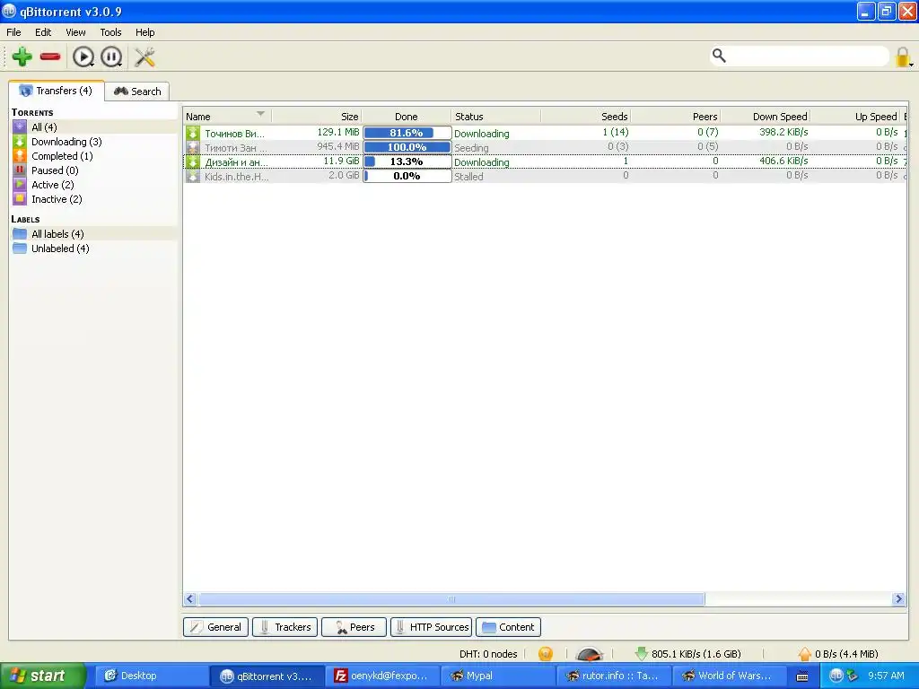Click the green plus Add torrent icon
Image resolution: width=919 pixels, height=689 pixels.
(22, 57)
